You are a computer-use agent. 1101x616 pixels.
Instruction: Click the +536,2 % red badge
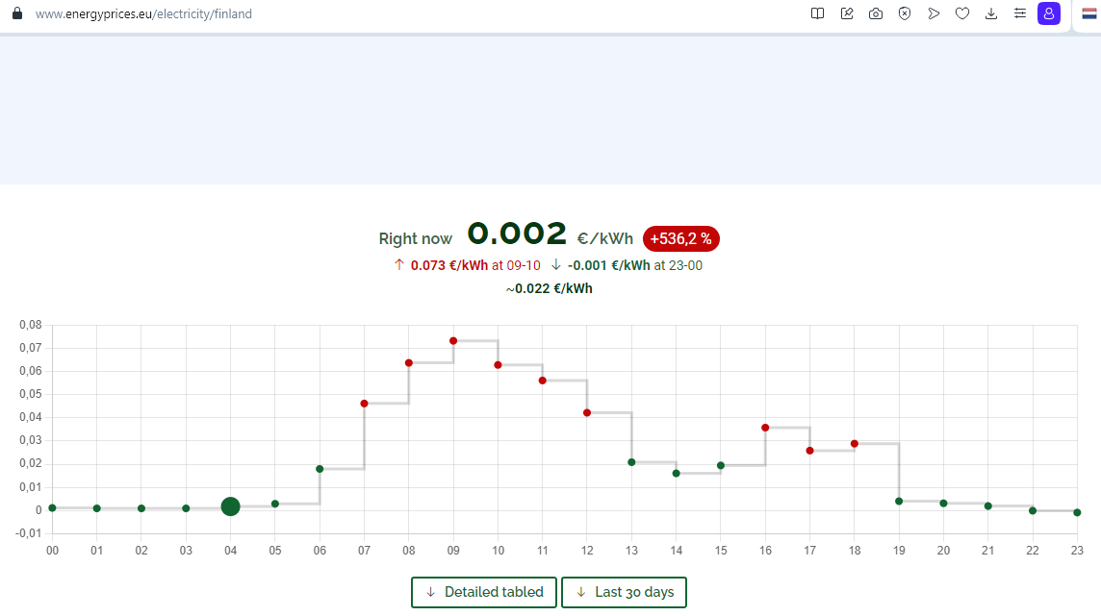click(680, 239)
